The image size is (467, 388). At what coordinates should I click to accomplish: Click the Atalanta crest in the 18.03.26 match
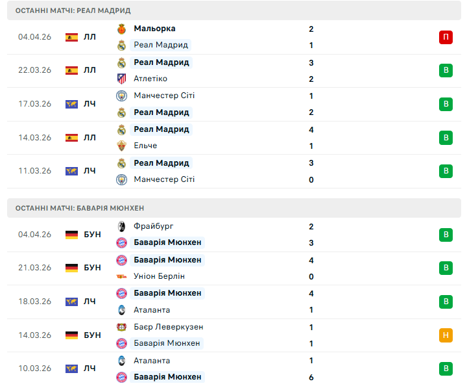click(x=121, y=310)
